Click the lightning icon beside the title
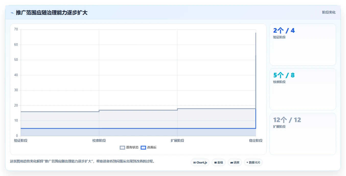Viewport: 346px width, 176px height. [12, 13]
